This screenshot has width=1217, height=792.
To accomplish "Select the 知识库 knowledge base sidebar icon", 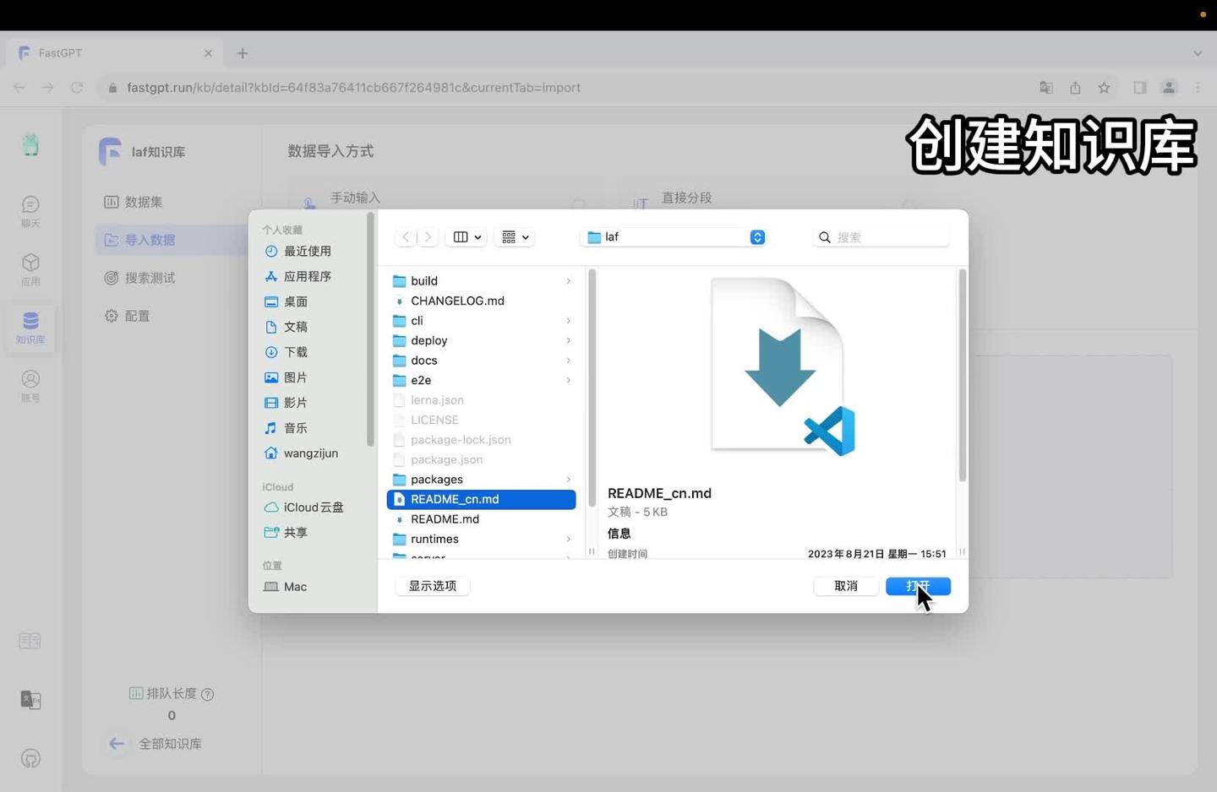I will tap(30, 329).
